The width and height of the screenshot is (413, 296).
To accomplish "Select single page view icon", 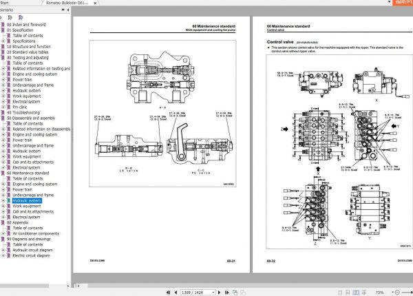I will (x=340, y=293).
